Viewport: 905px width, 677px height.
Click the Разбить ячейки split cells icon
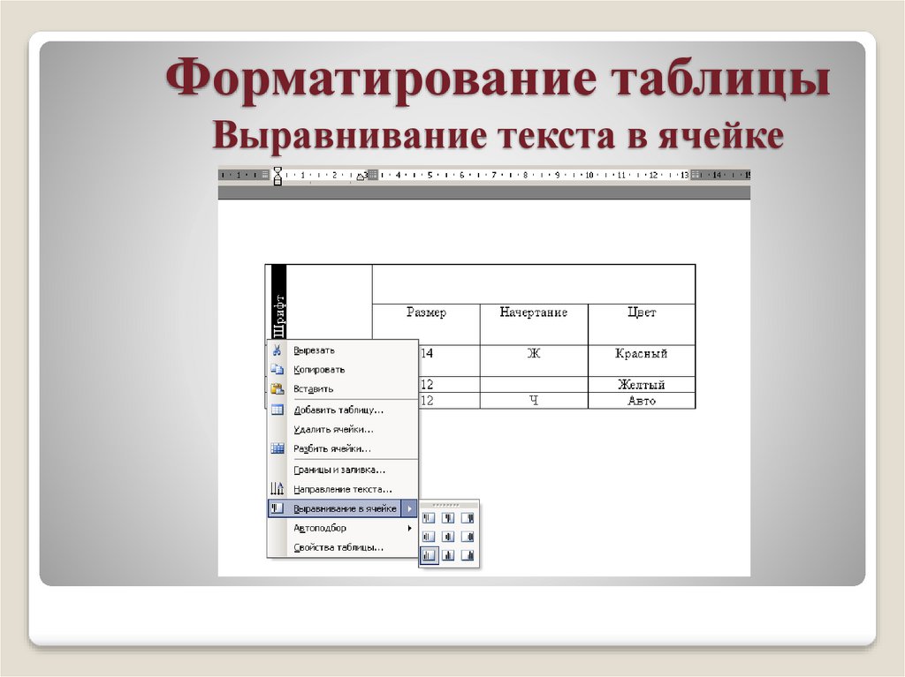[278, 448]
